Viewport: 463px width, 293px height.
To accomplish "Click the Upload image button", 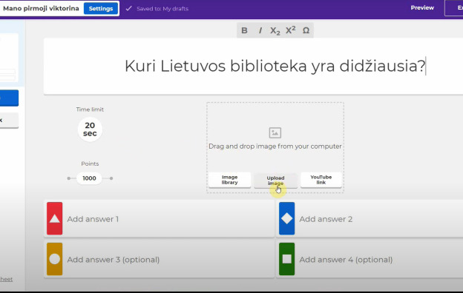I will pos(275,181).
